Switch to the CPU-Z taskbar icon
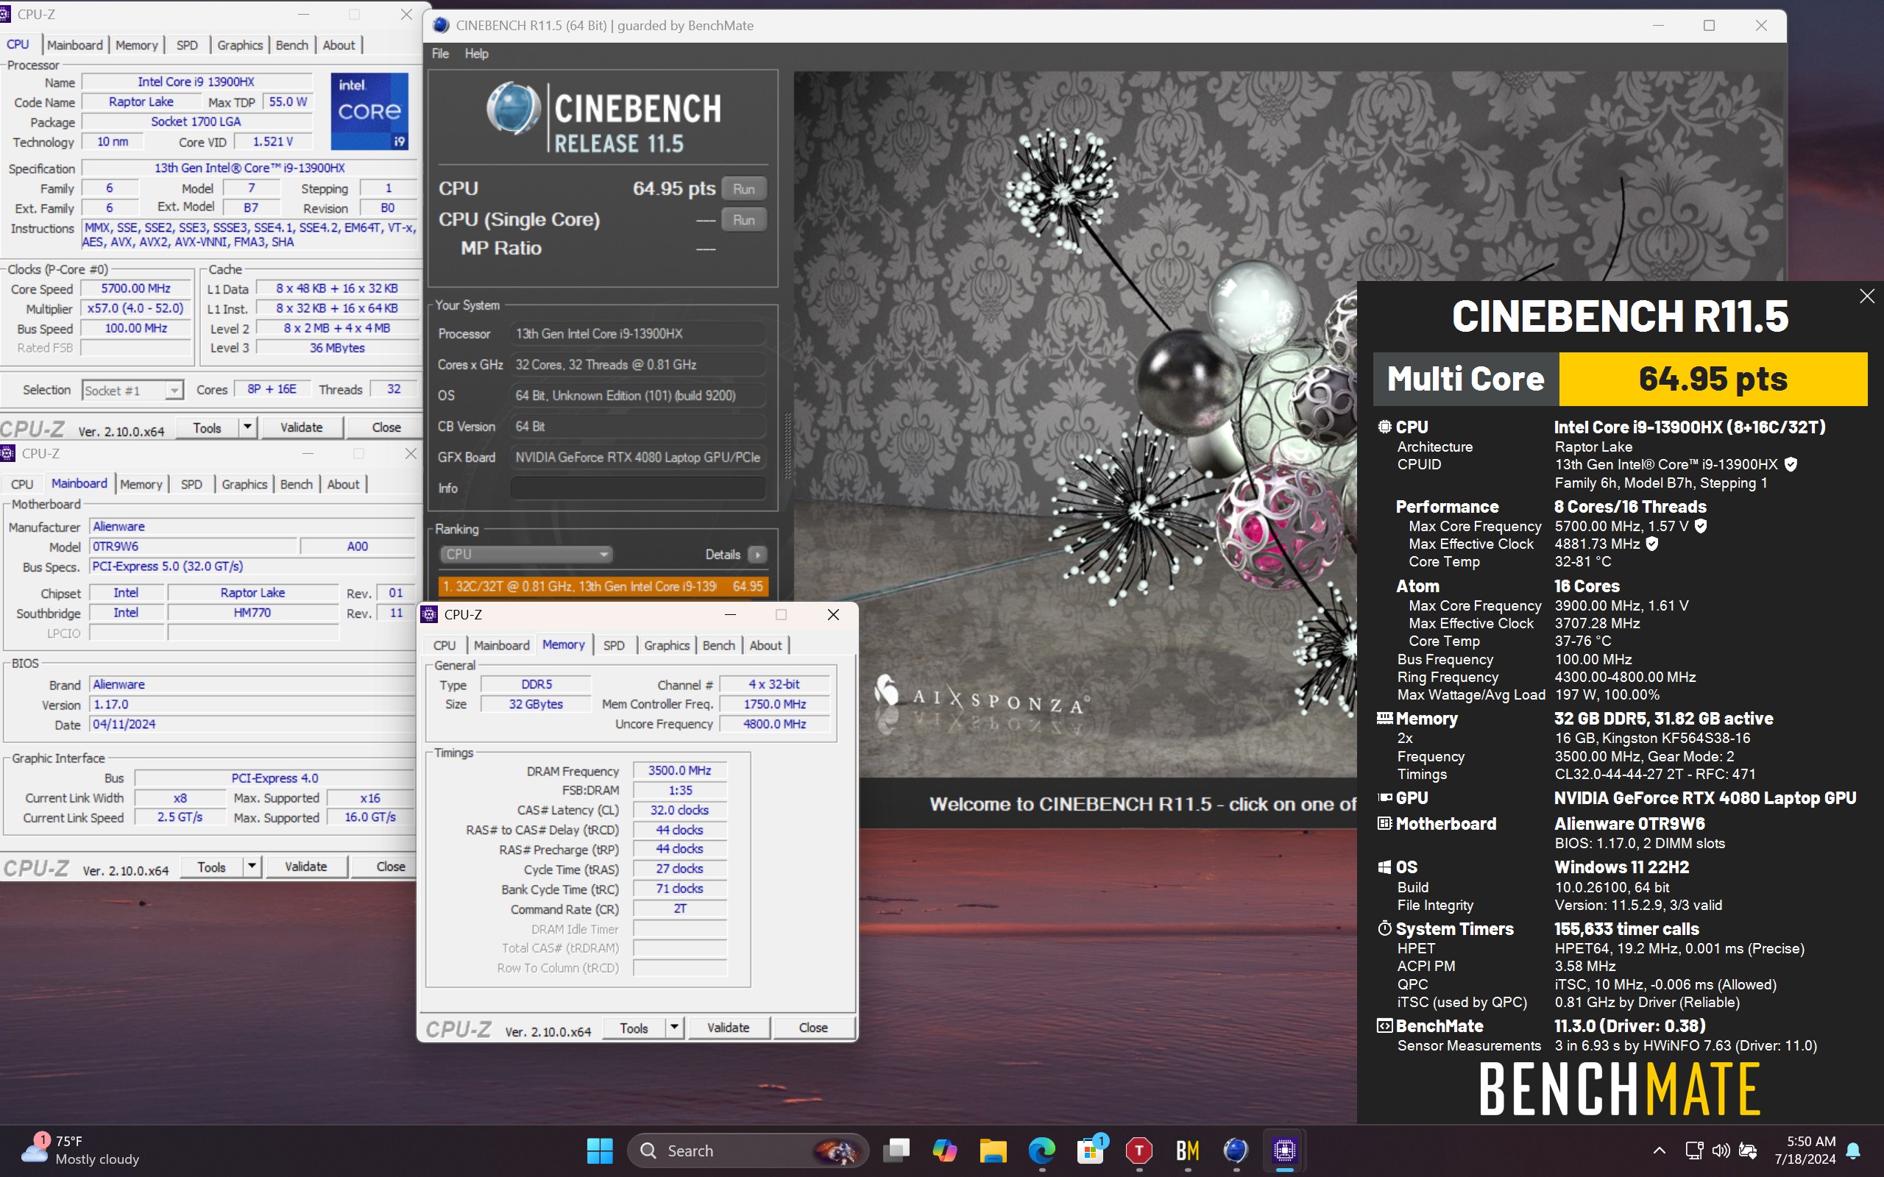Viewport: 1884px width, 1177px height. (x=1283, y=1150)
